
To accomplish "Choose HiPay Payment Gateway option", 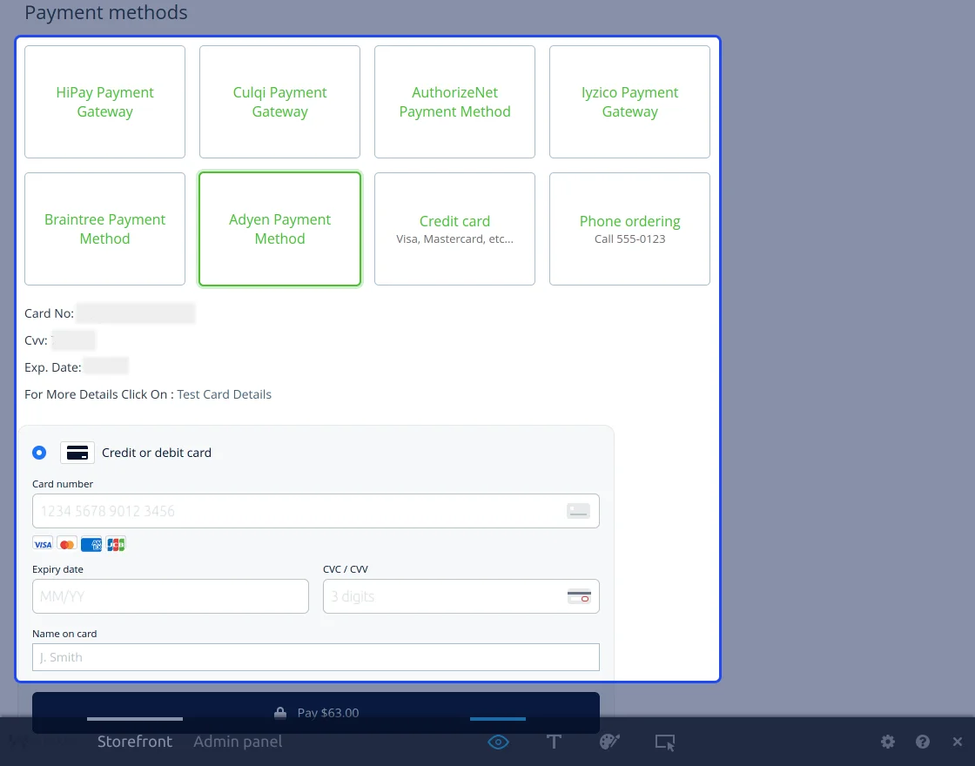I will pos(105,102).
